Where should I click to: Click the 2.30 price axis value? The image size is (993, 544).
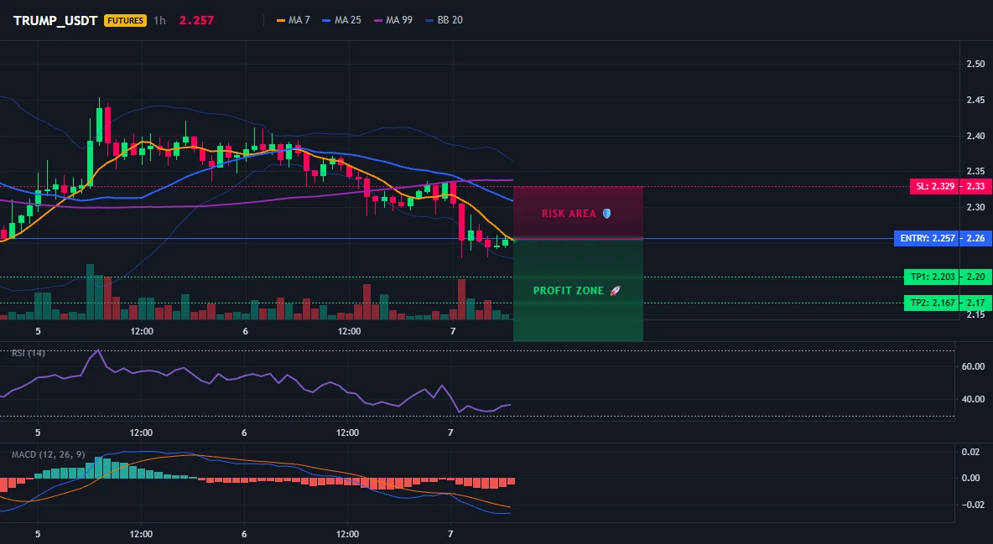976,207
